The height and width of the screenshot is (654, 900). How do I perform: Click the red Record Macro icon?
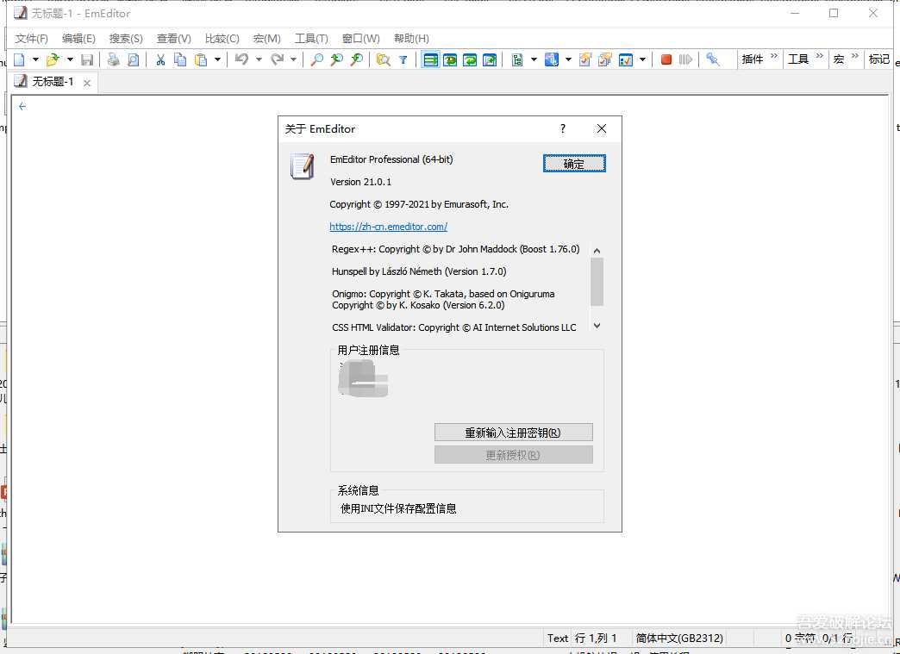666,59
